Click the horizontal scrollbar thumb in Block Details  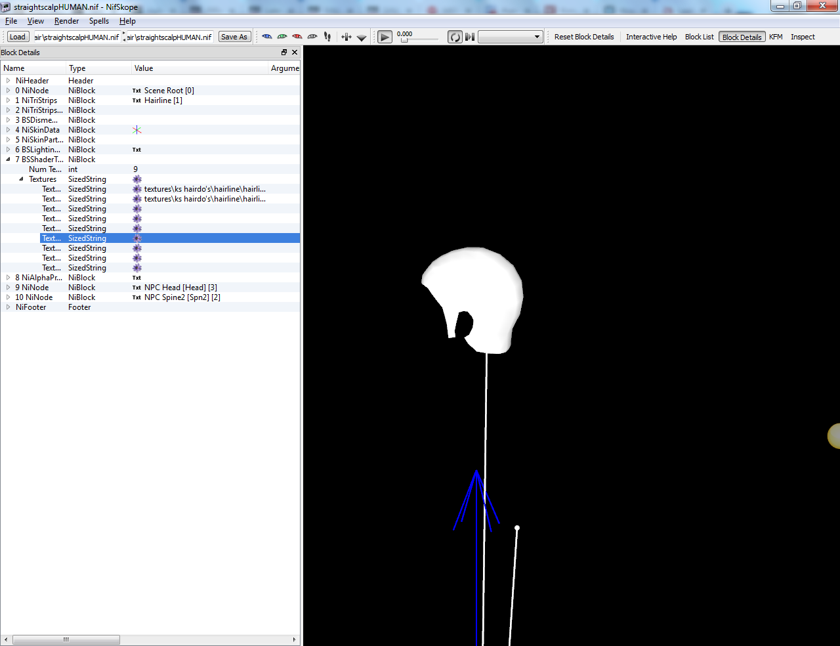[x=66, y=639]
